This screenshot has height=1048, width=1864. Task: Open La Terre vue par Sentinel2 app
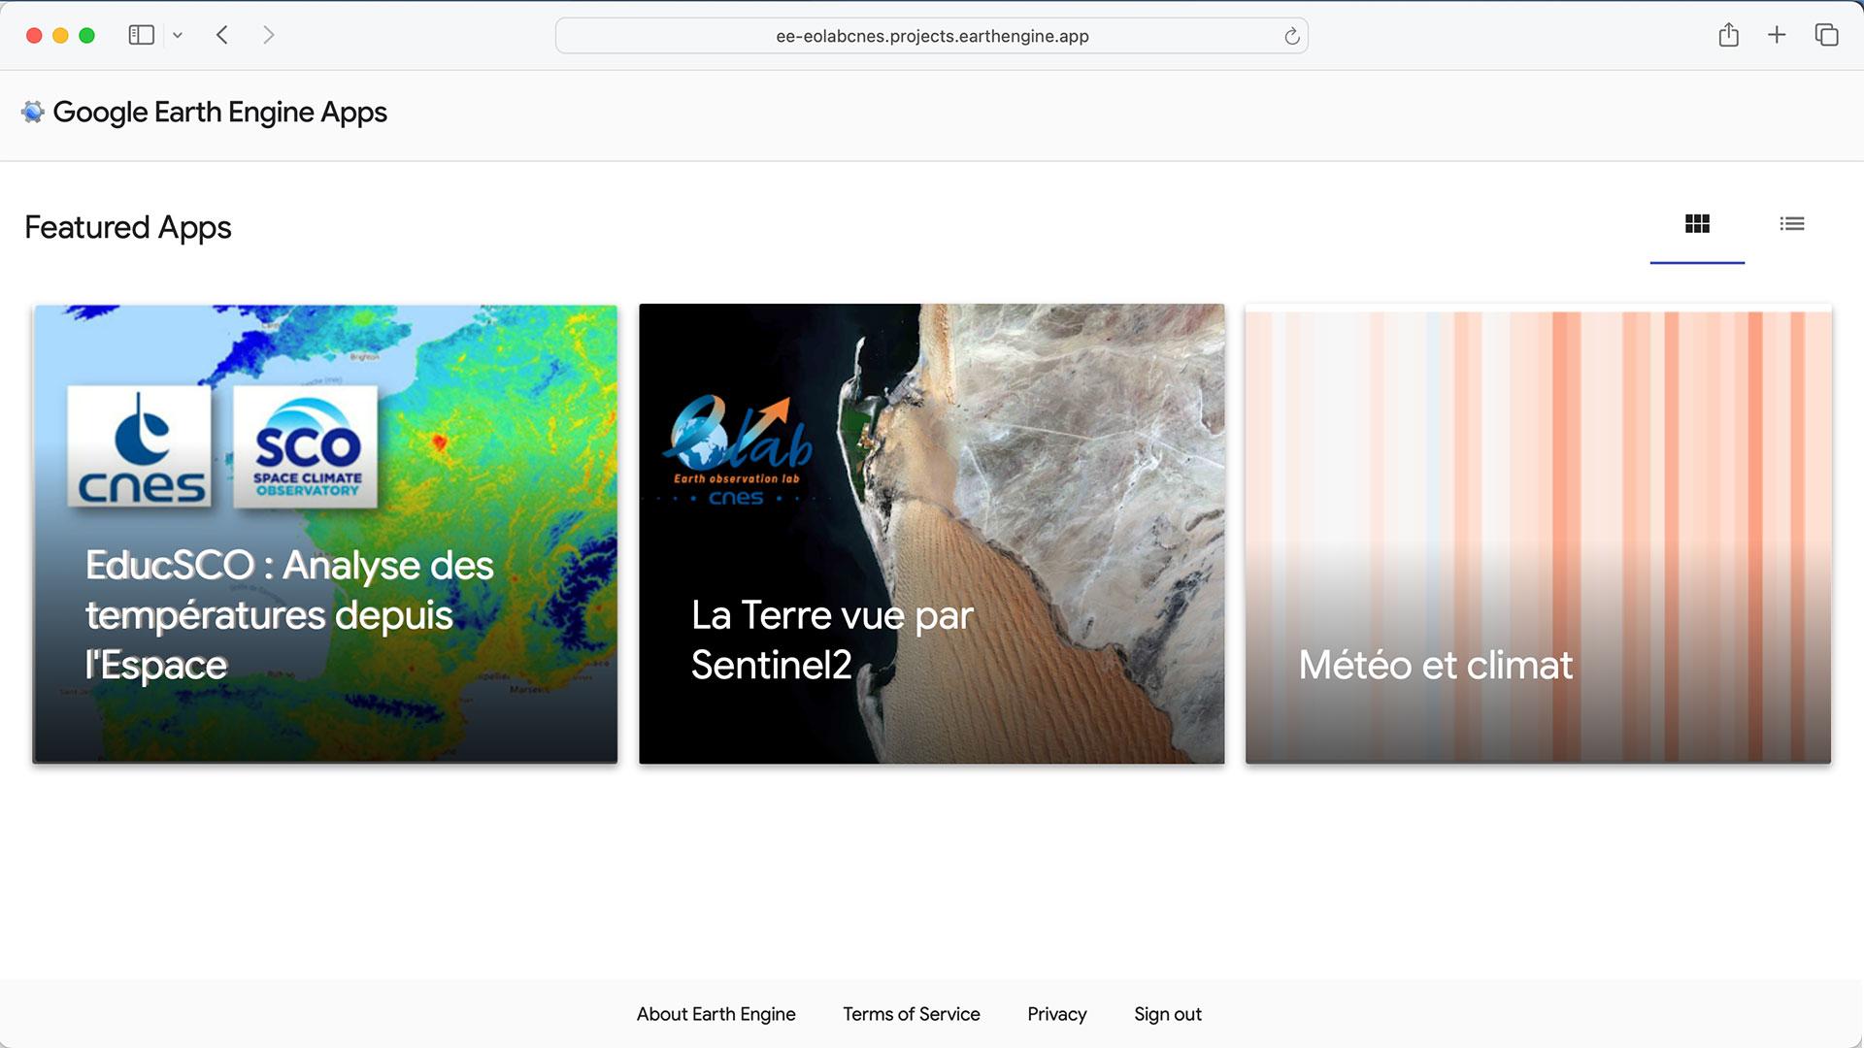pyautogui.click(x=930, y=533)
